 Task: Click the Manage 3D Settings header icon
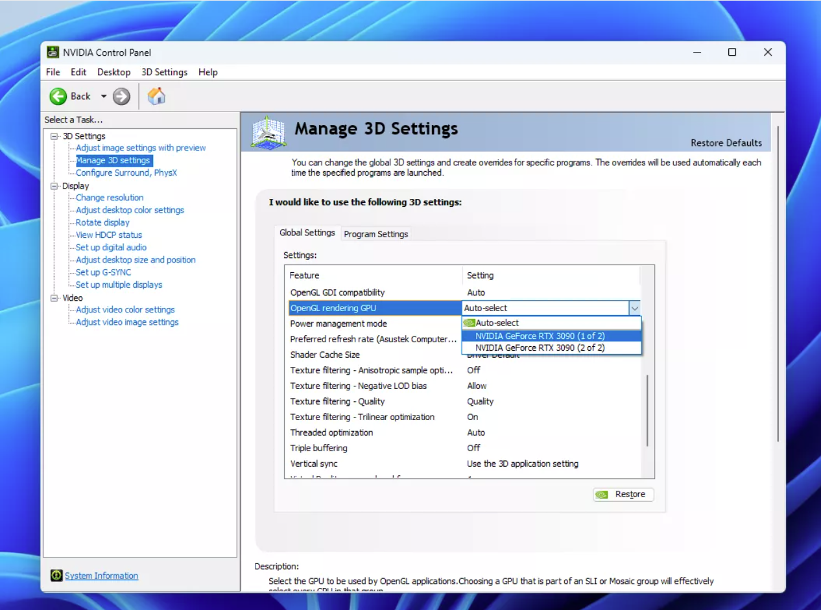click(x=269, y=133)
